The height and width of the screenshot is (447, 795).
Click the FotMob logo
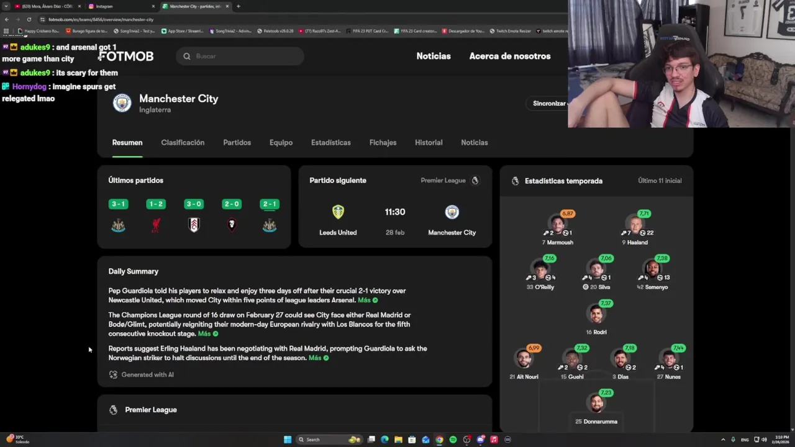point(125,56)
